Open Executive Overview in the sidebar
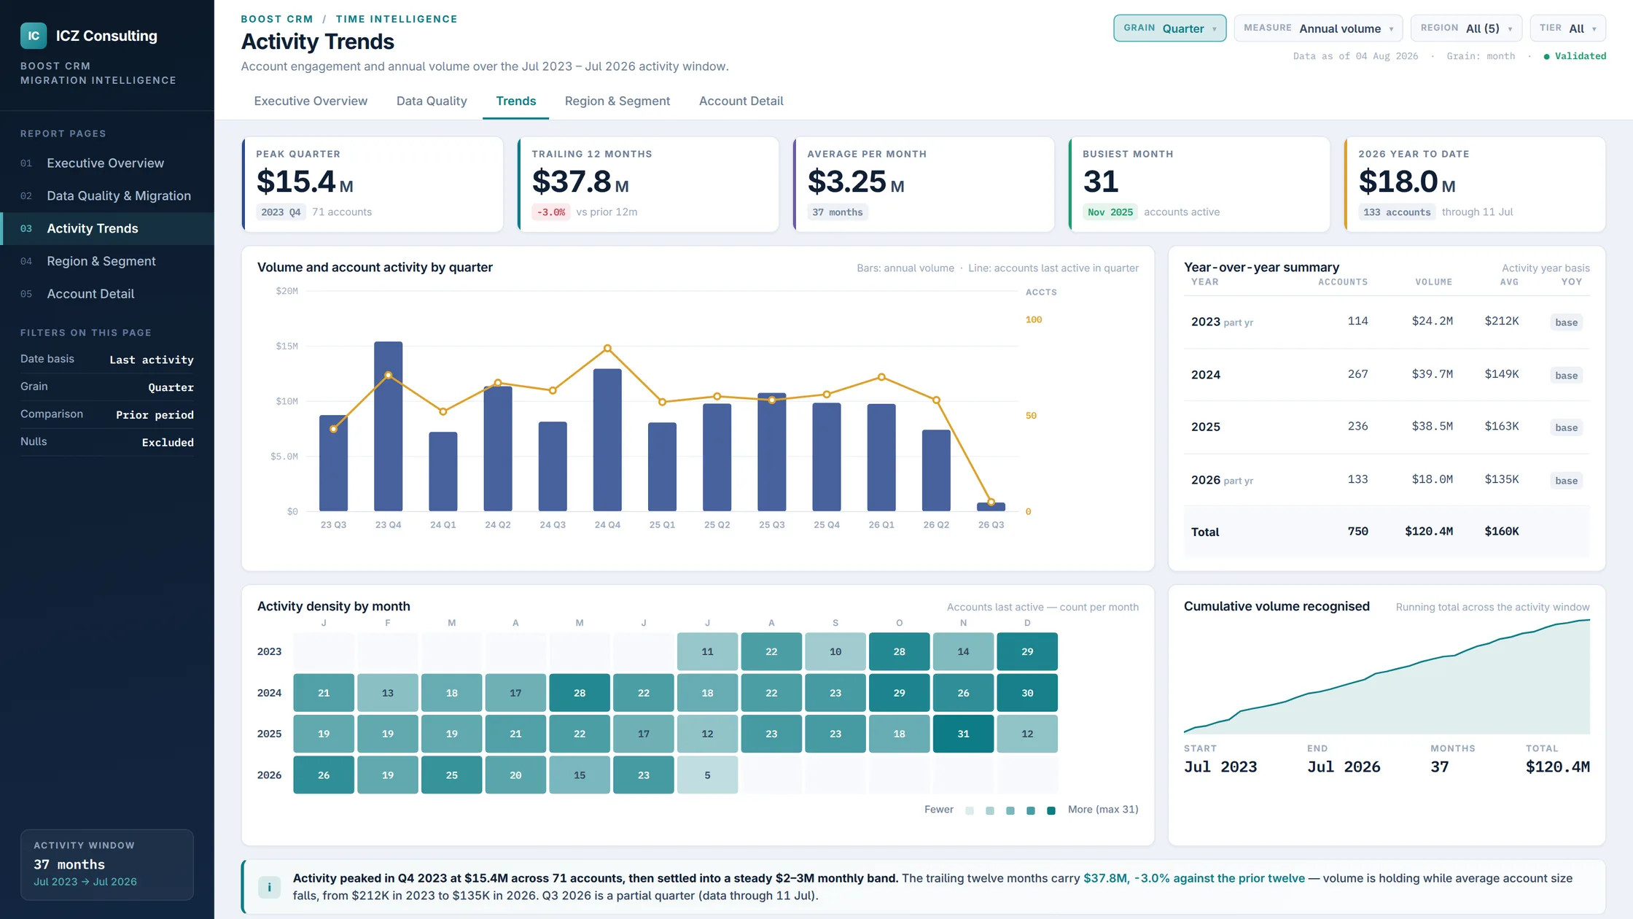1633x919 pixels. [x=107, y=163]
